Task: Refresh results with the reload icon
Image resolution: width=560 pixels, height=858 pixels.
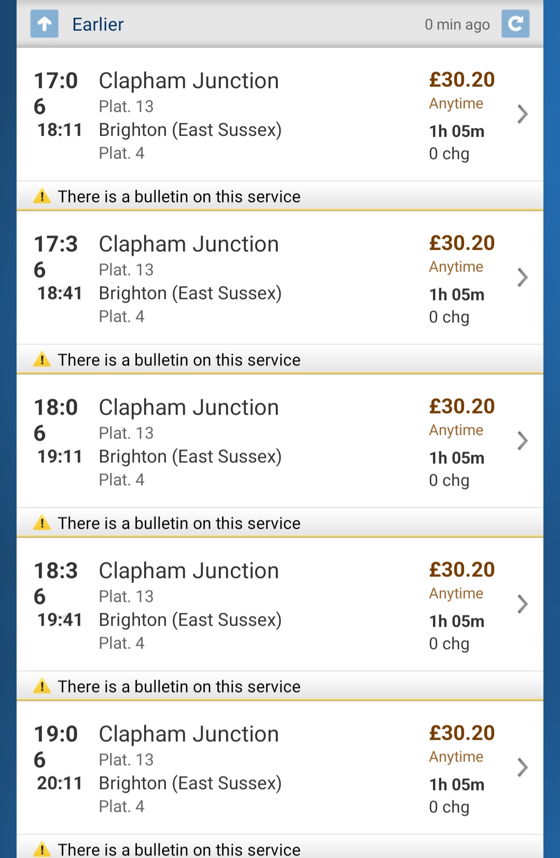Action: (515, 24)
